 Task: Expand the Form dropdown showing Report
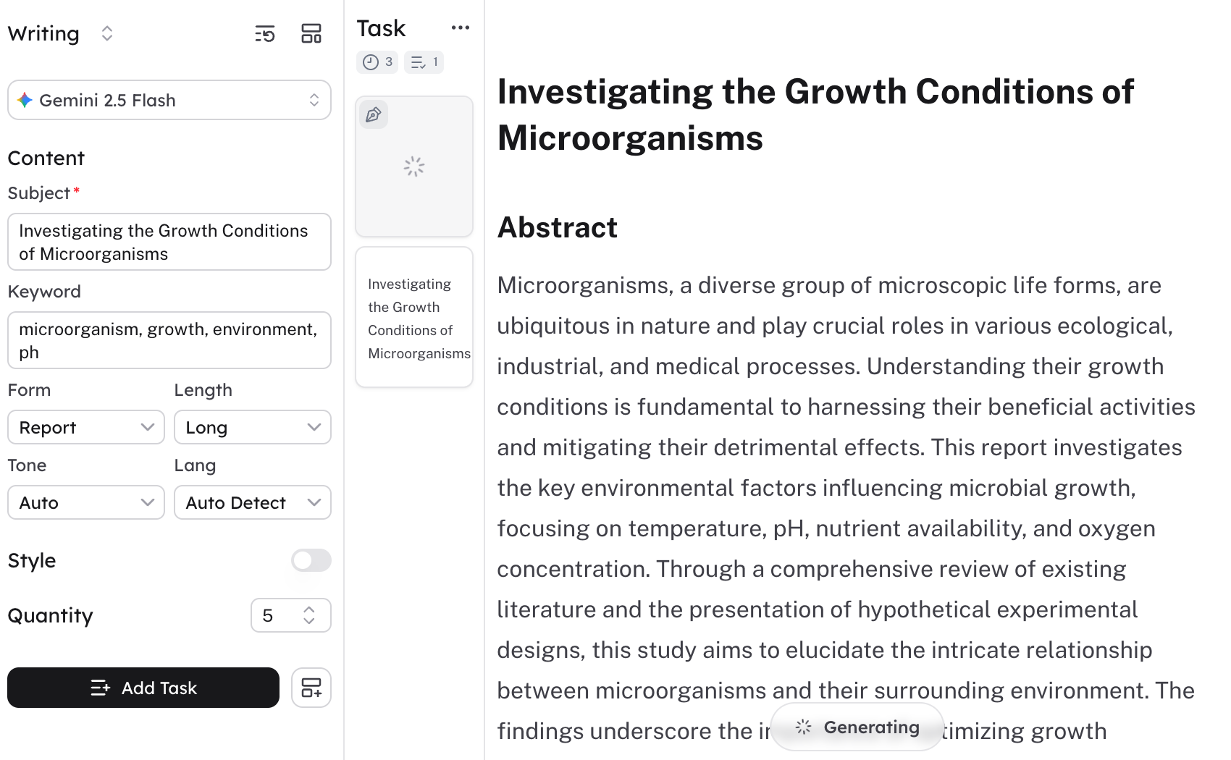pyautogui.click(x=86, y=428)
